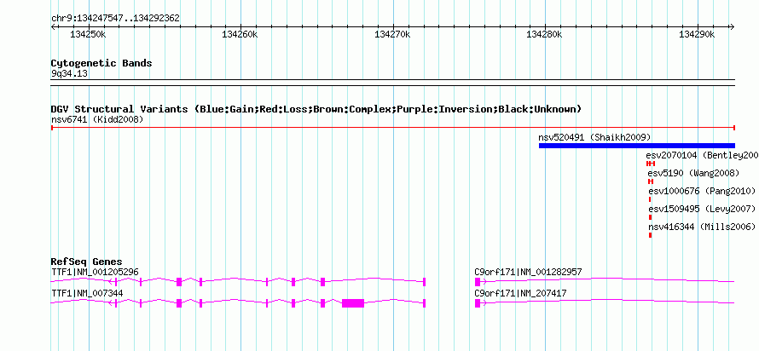
Task: Click the first exon of C9orf171 NM_001282957
Action: [478, 282]
